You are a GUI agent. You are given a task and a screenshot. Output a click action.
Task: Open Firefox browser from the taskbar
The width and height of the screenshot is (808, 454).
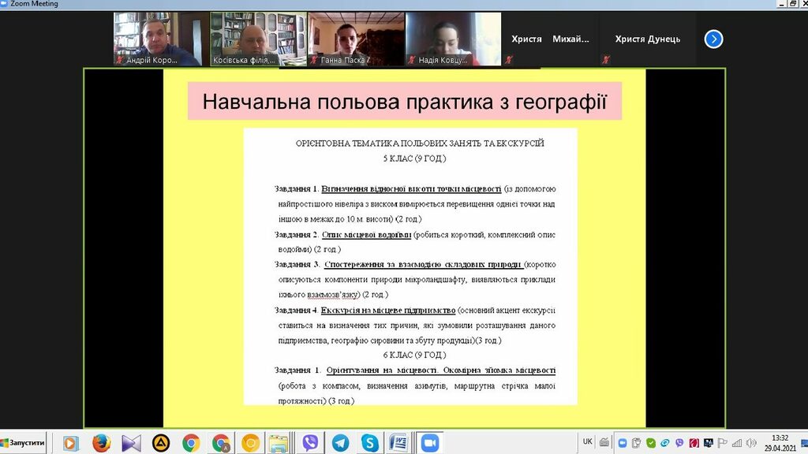coord(101,443)
